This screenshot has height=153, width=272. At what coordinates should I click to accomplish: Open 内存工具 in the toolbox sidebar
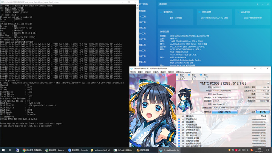tap(142, 28)
